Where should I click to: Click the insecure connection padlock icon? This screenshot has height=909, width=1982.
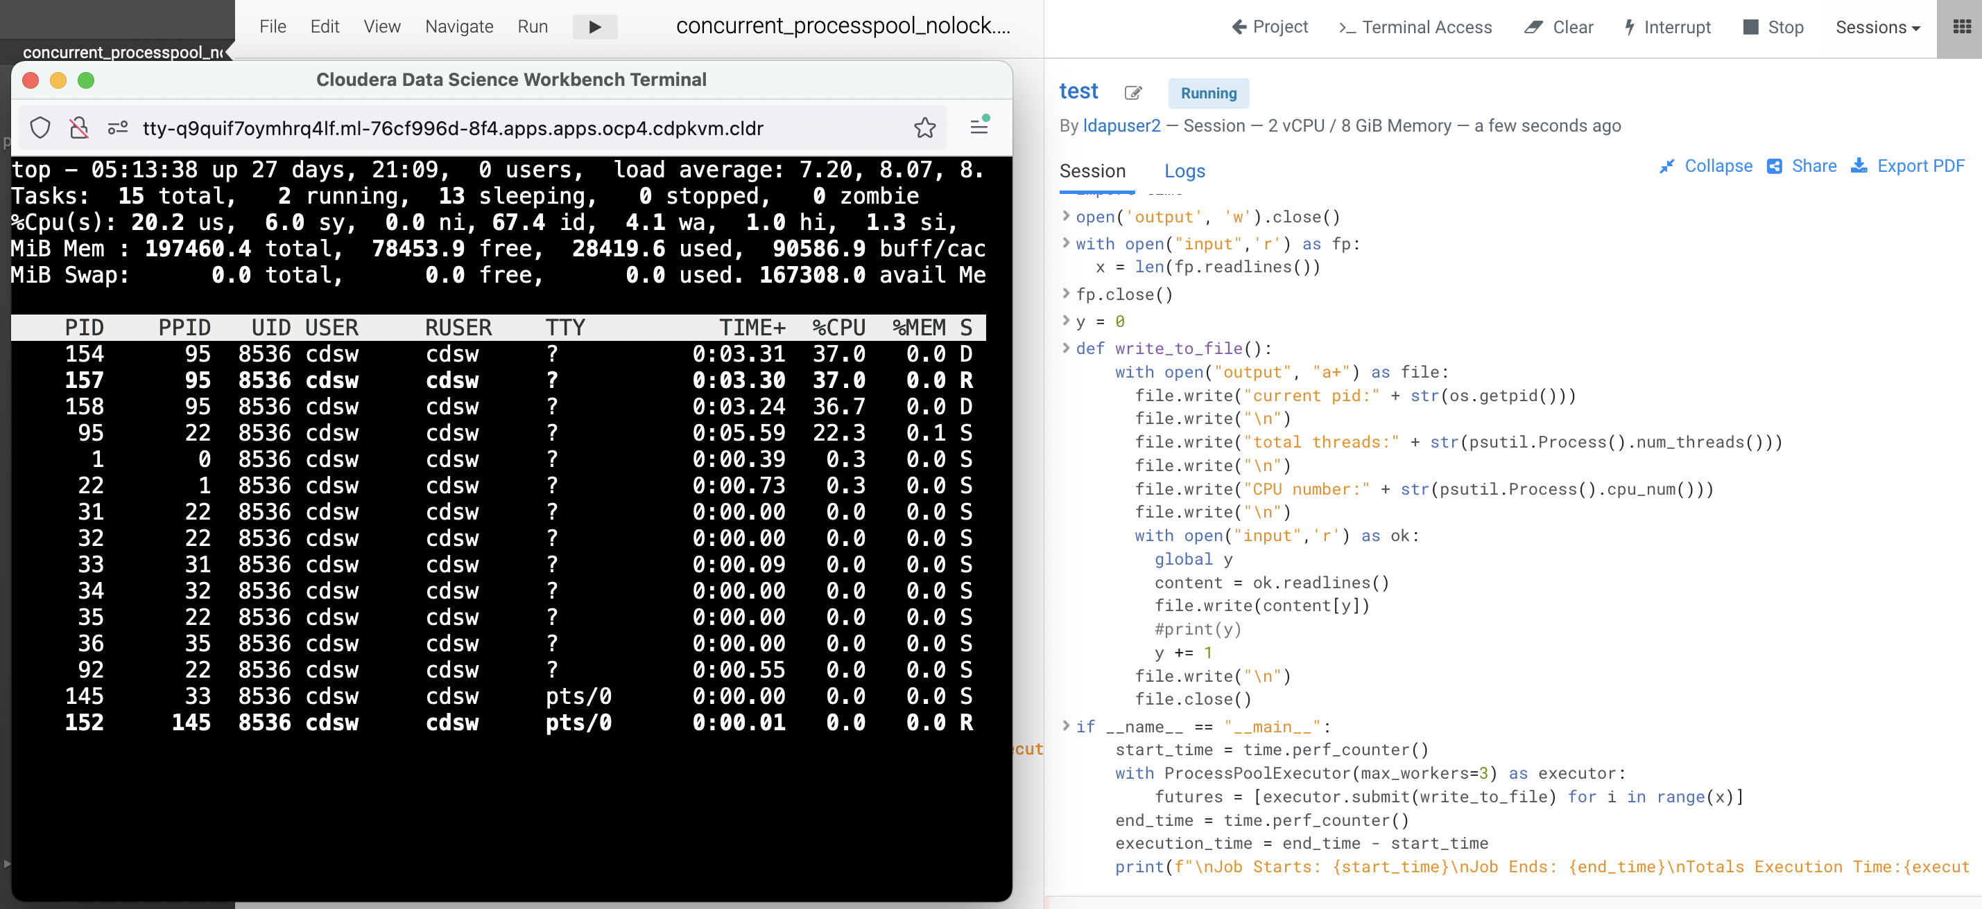tap(78, 127)
